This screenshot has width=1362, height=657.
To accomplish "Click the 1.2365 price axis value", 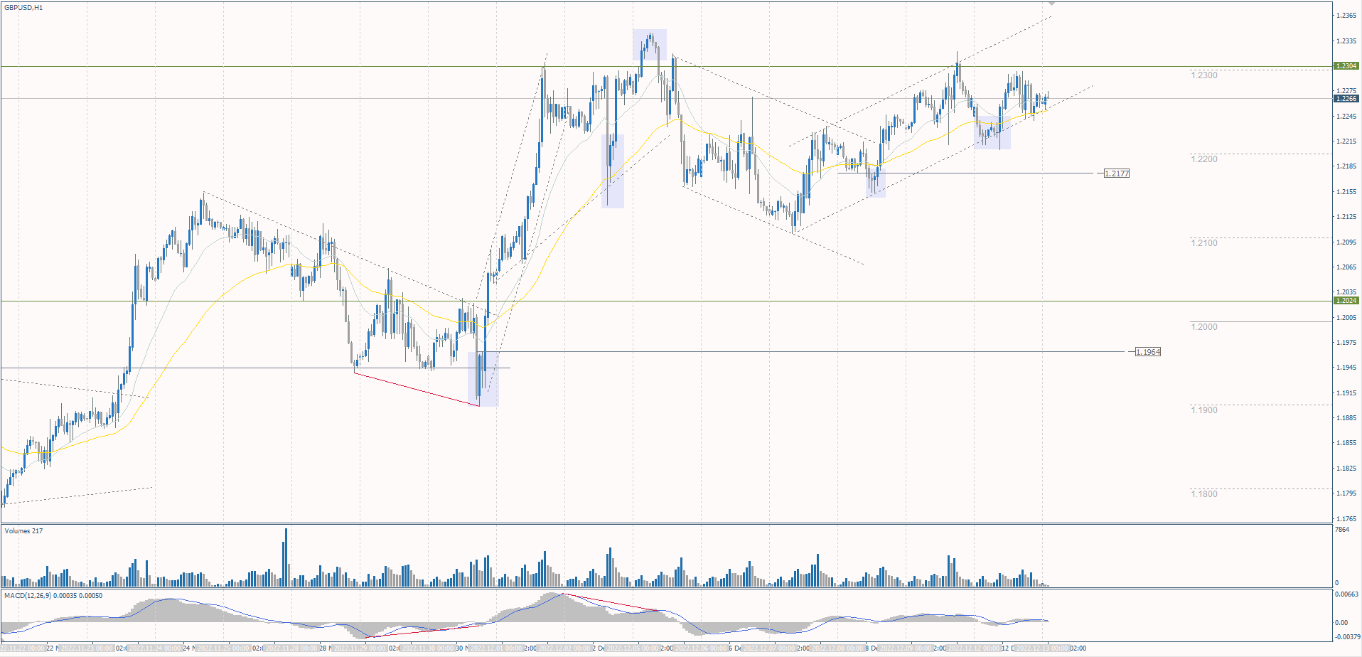I will (x=1346, y=16).
